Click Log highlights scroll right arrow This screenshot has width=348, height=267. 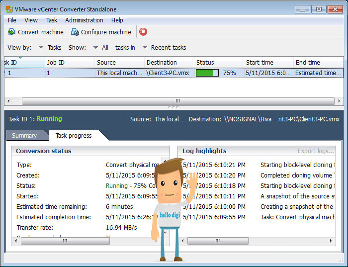point(331,241)
